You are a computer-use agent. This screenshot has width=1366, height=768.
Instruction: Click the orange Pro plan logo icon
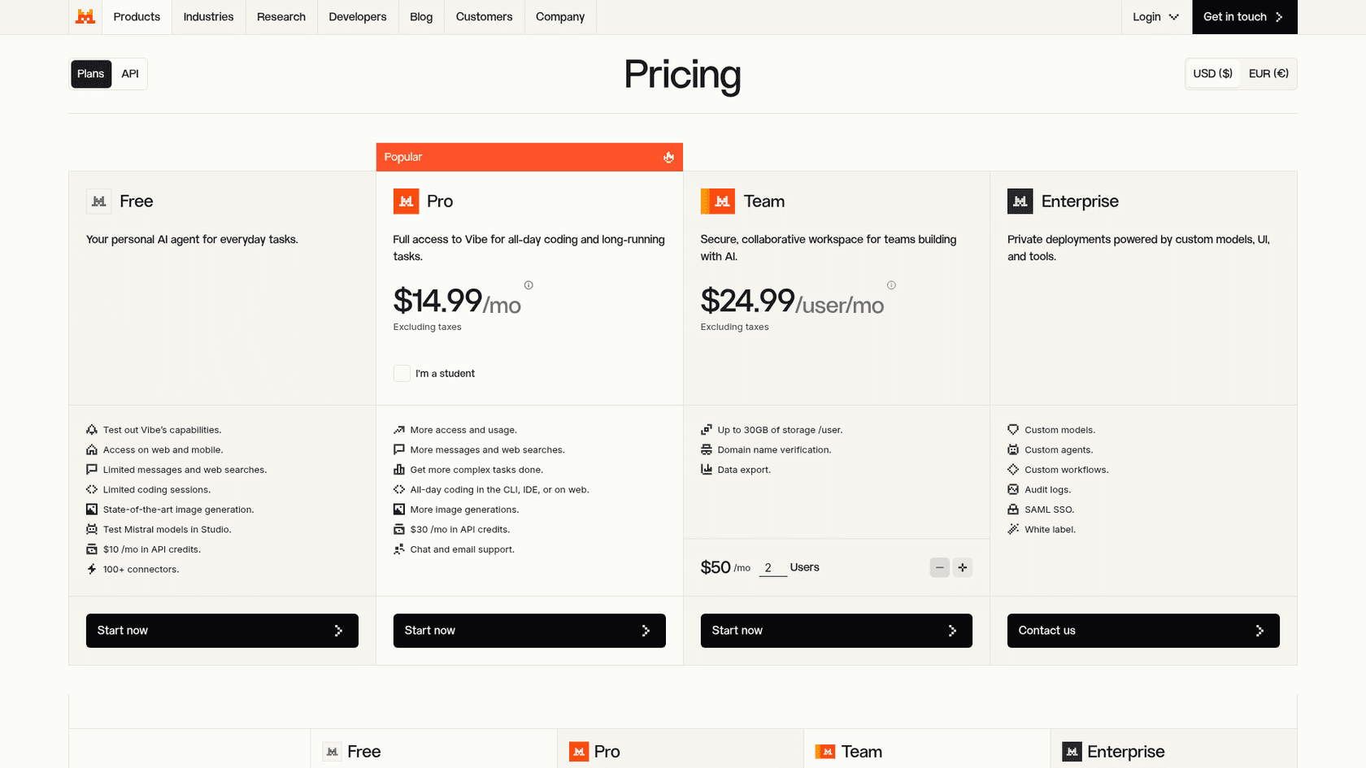pos(406,201)
